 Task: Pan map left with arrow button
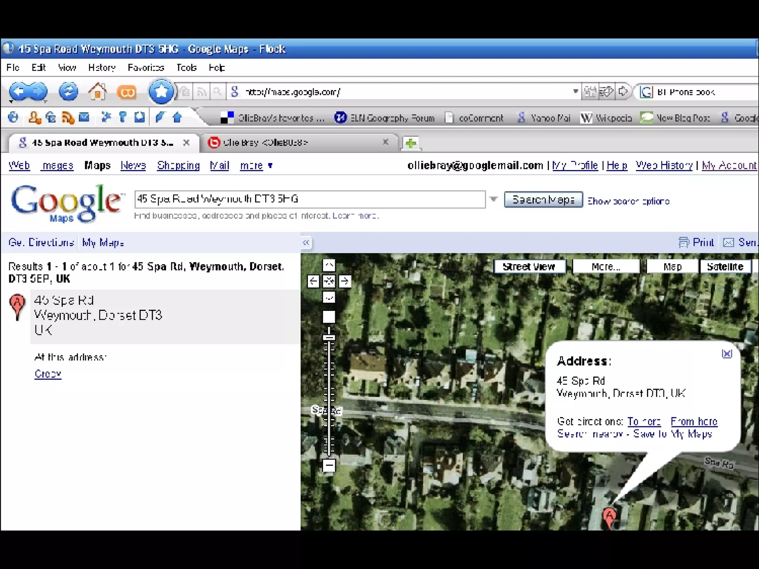[x=313, y=281]
